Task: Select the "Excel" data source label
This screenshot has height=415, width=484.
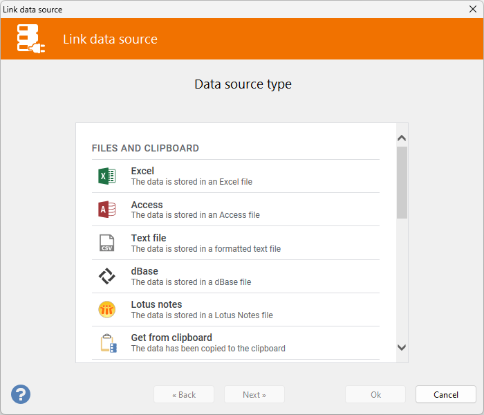Action: tap(142, 171)
